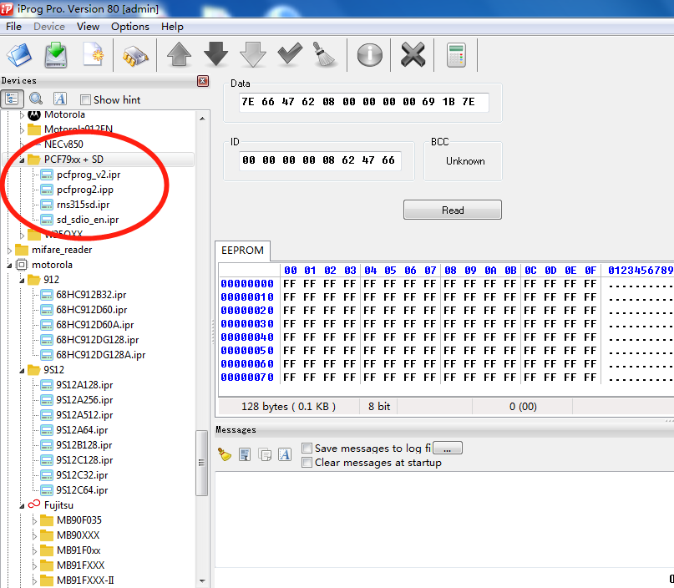Expand the mifare_reader folder

click(x=9, y=251)
